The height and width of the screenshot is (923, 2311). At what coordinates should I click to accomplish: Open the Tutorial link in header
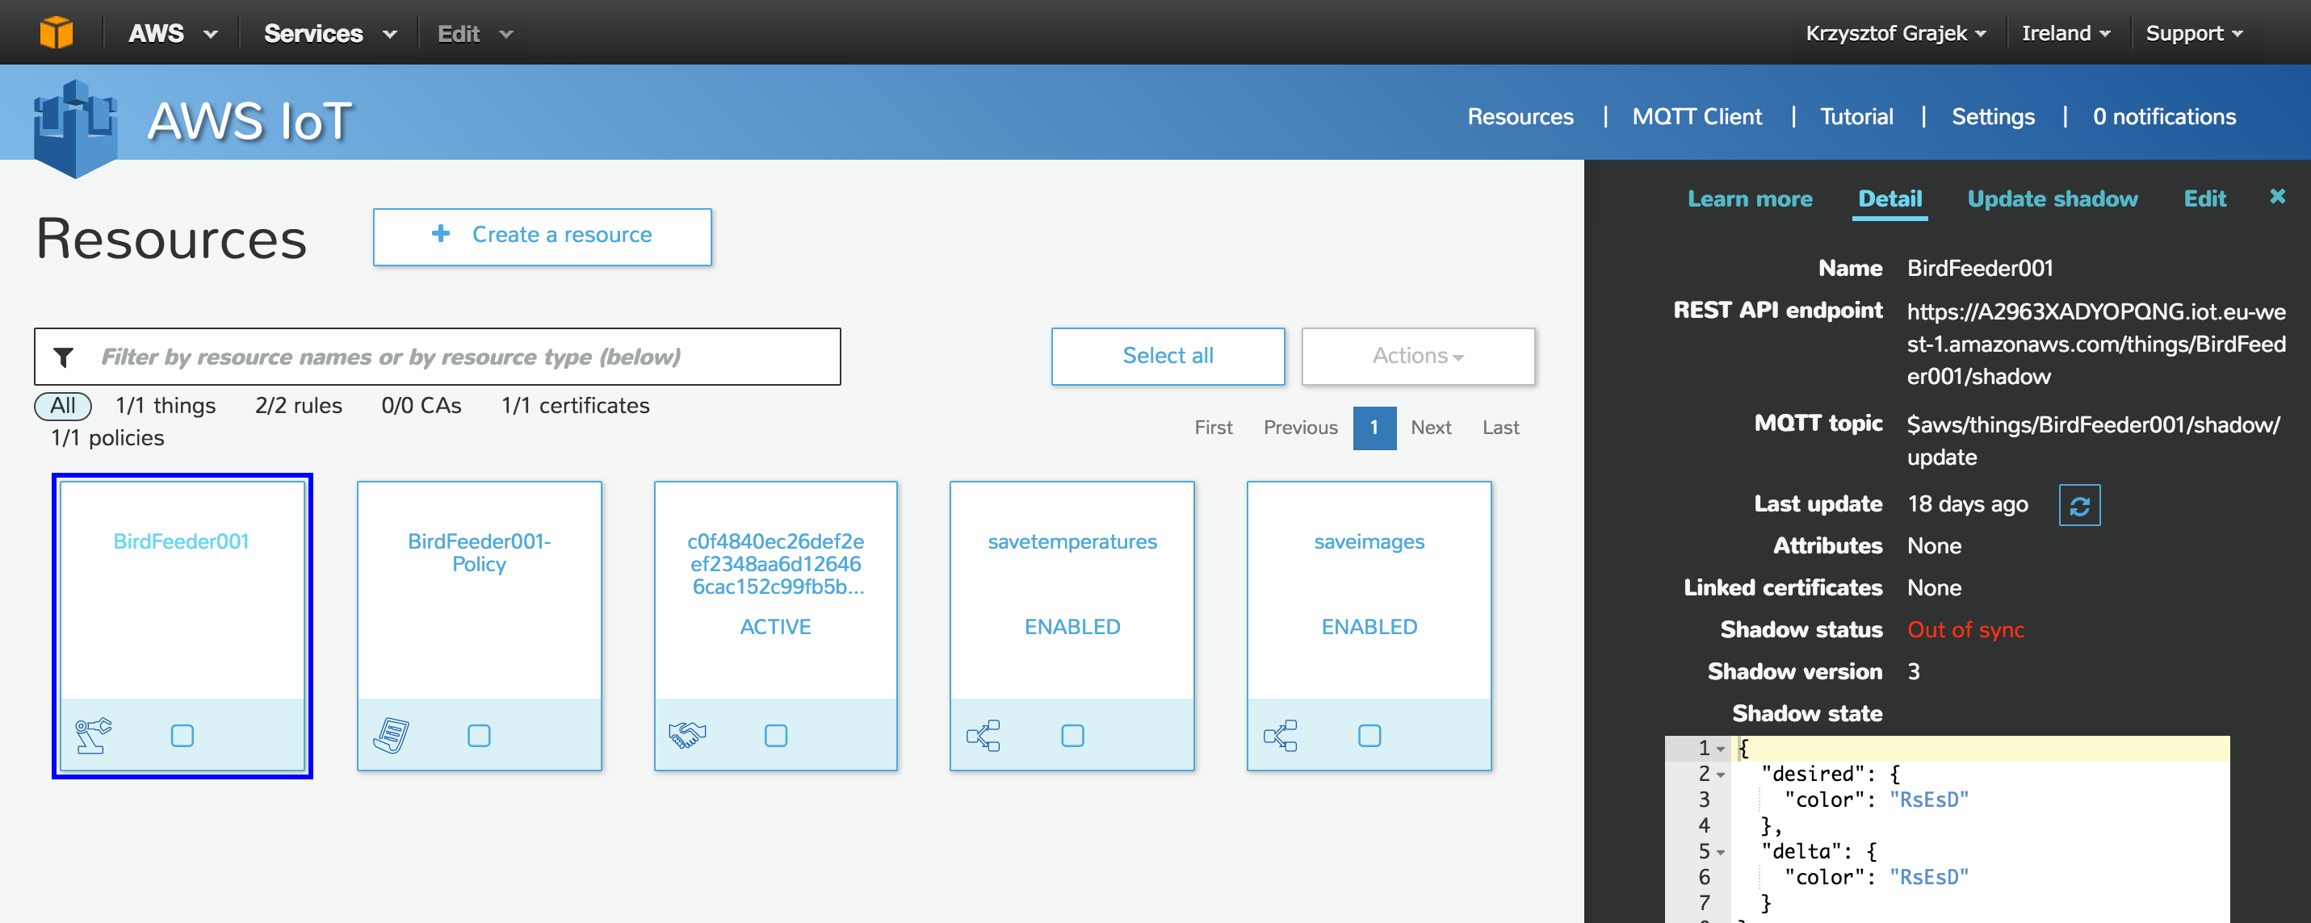(x=1856, y=116)
